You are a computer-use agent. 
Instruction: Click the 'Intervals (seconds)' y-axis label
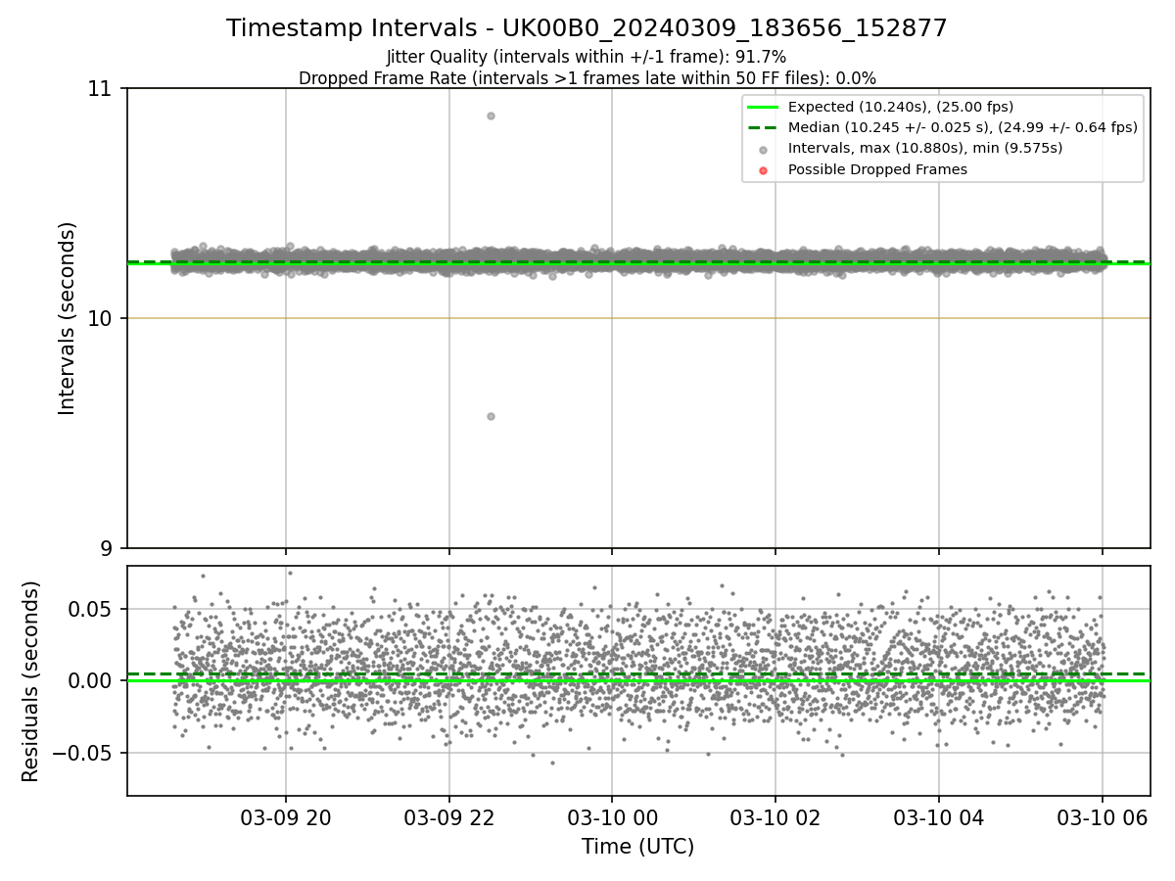pos(68,318)
